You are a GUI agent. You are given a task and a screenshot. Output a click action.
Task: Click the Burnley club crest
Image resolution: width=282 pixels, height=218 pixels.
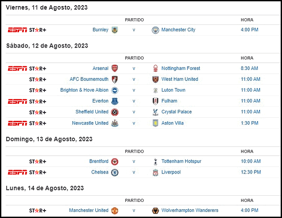tap(115, 30)
